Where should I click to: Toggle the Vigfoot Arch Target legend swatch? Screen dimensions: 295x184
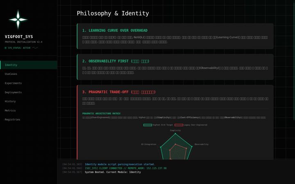tap(147, 125)
